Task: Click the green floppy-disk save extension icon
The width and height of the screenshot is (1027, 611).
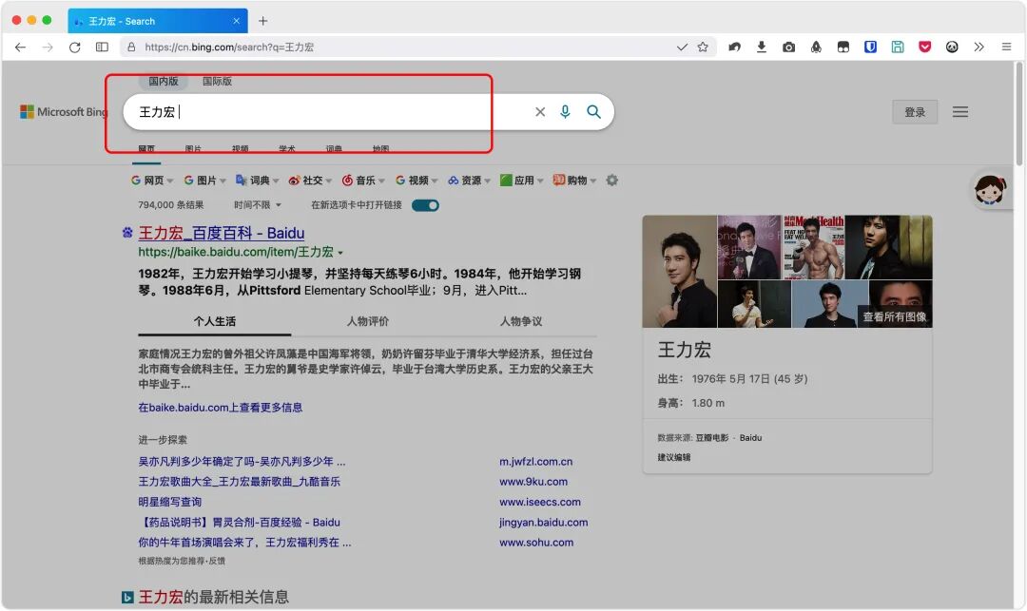Action: (x=898, y=48)
